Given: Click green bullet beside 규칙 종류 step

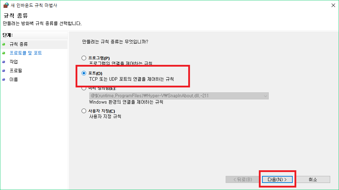Looking at the screenshot, I should [x=4, y=44].
